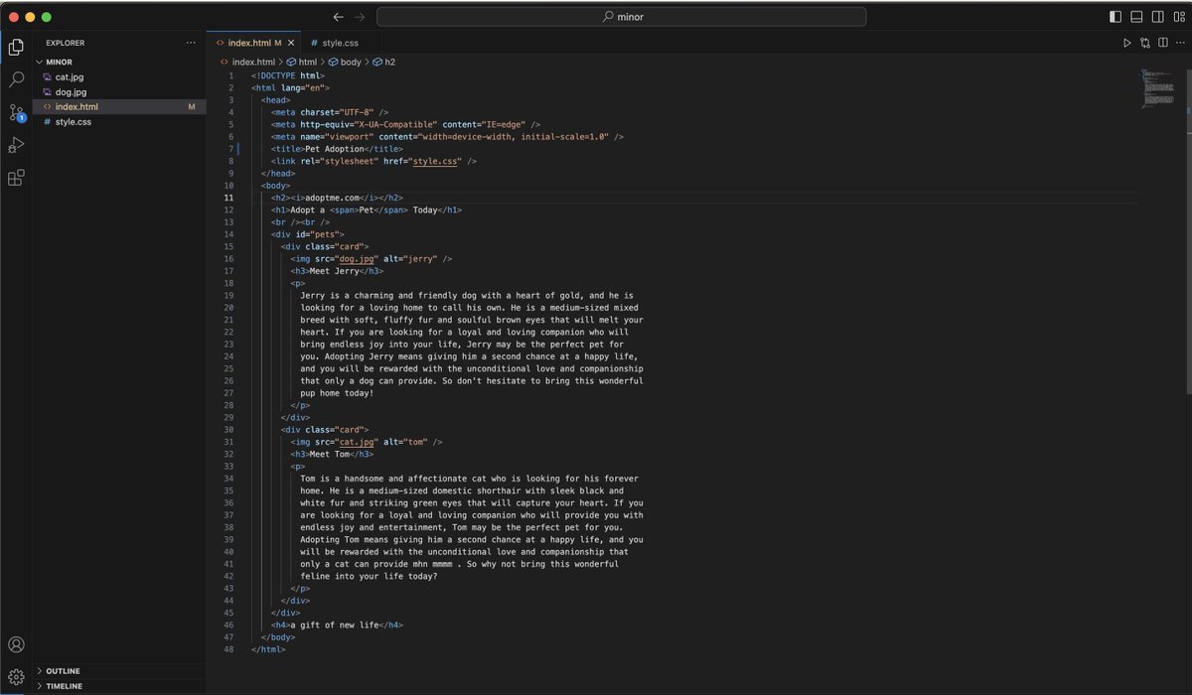Open changes with the compare icon
The height and width of the screenshot is (695, 1192).
pos(1144,43)
